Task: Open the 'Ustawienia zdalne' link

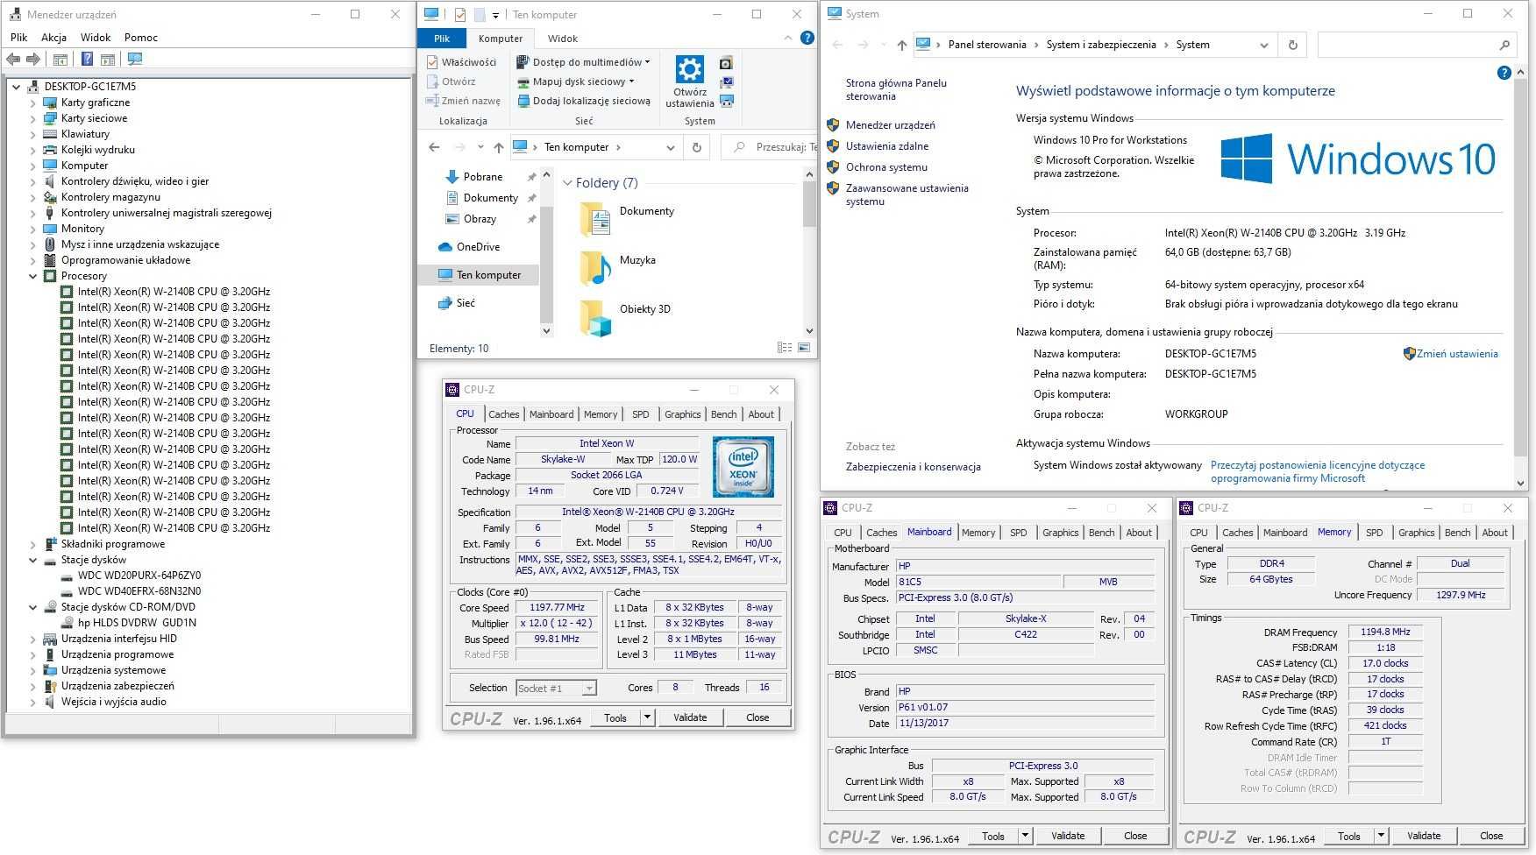Action: pyautogui.click(x=886, y=146)
